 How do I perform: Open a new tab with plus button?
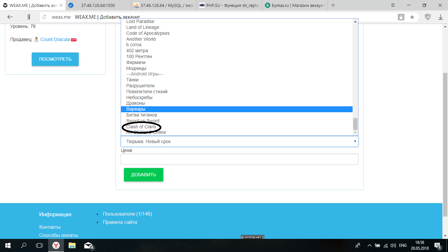[333, 5]
